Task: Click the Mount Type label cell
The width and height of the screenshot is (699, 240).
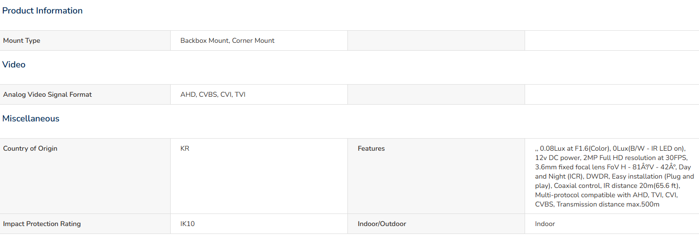Action: 85,40
